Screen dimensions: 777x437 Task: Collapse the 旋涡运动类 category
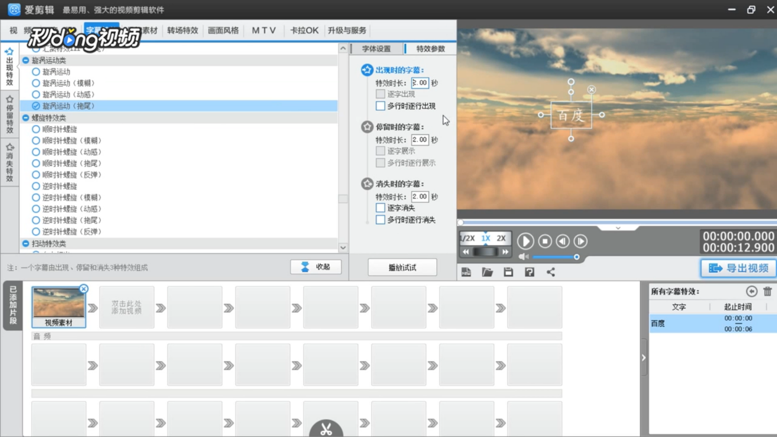pyautogui.click(x=26, y=60)
